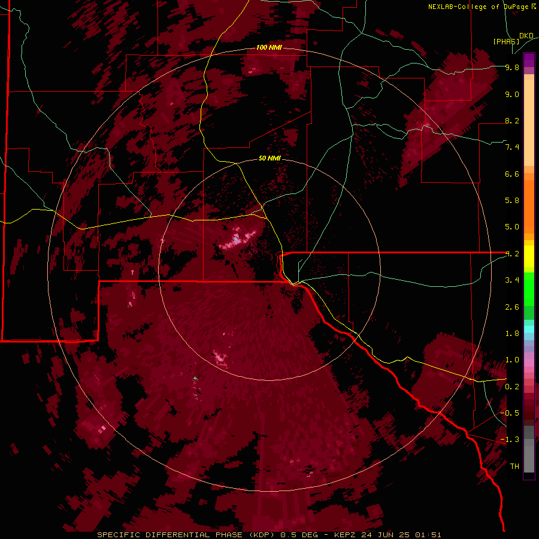Click the cyan segment of the color bar
The image size is (539, 539).
(529, 329)
